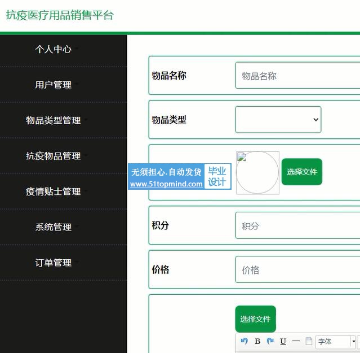360x353 pixels.
Task: Click into the 价格 input field
Action: pos(297,270)
